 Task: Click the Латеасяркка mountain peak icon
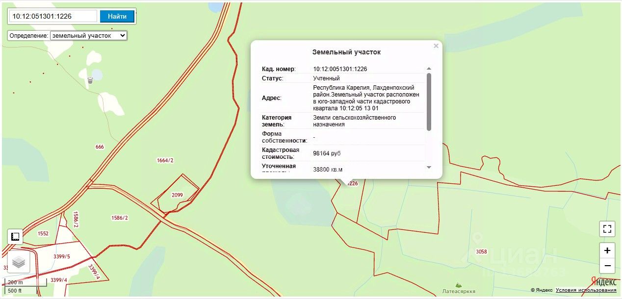coord(459,284)
